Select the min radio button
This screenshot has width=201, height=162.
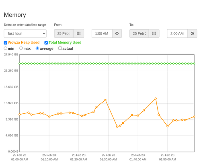(5, 48)
